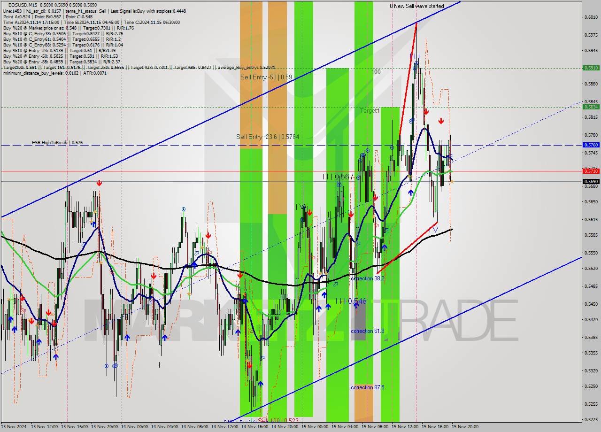Click 'minimum_distance_buy_levels: 0.0102' line
The height and width of the screenshot is (432, 601).
(55, 73)
